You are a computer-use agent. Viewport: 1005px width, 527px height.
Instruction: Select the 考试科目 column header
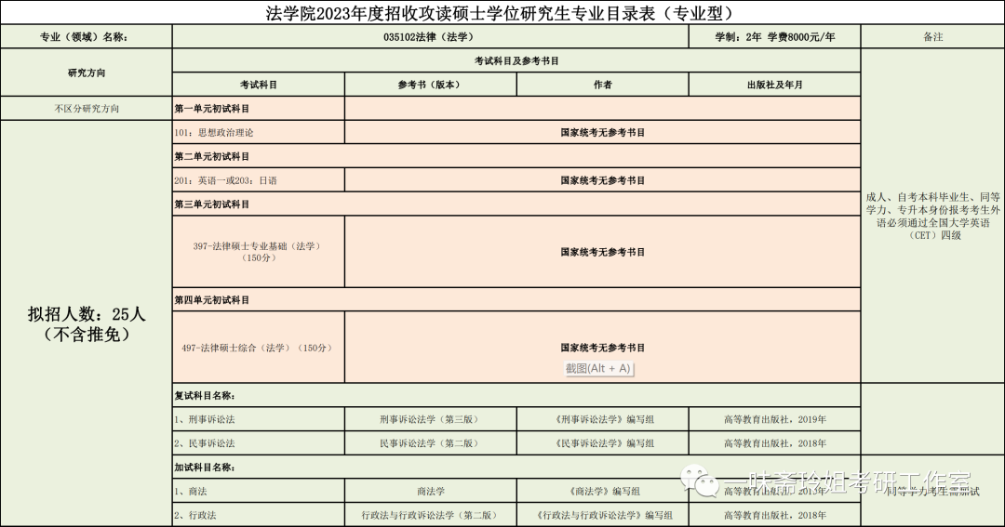pyautogui.click(x=259, y=85)
